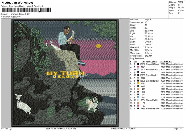
Task: Click the green swatch in stop row 9
Action: tap(138, 86)
